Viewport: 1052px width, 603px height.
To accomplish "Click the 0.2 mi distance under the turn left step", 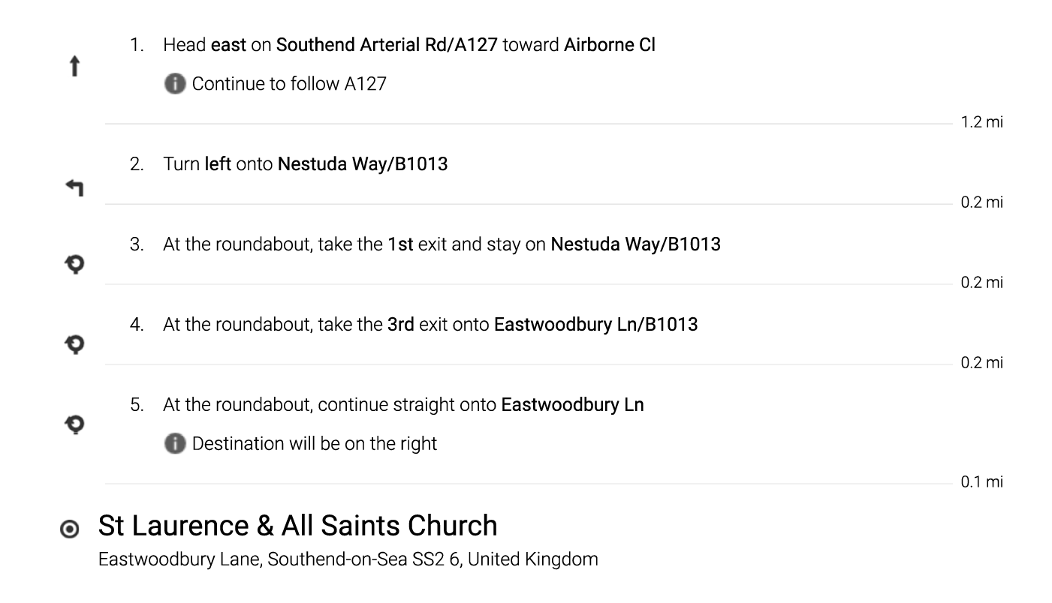I will point(981,202).
